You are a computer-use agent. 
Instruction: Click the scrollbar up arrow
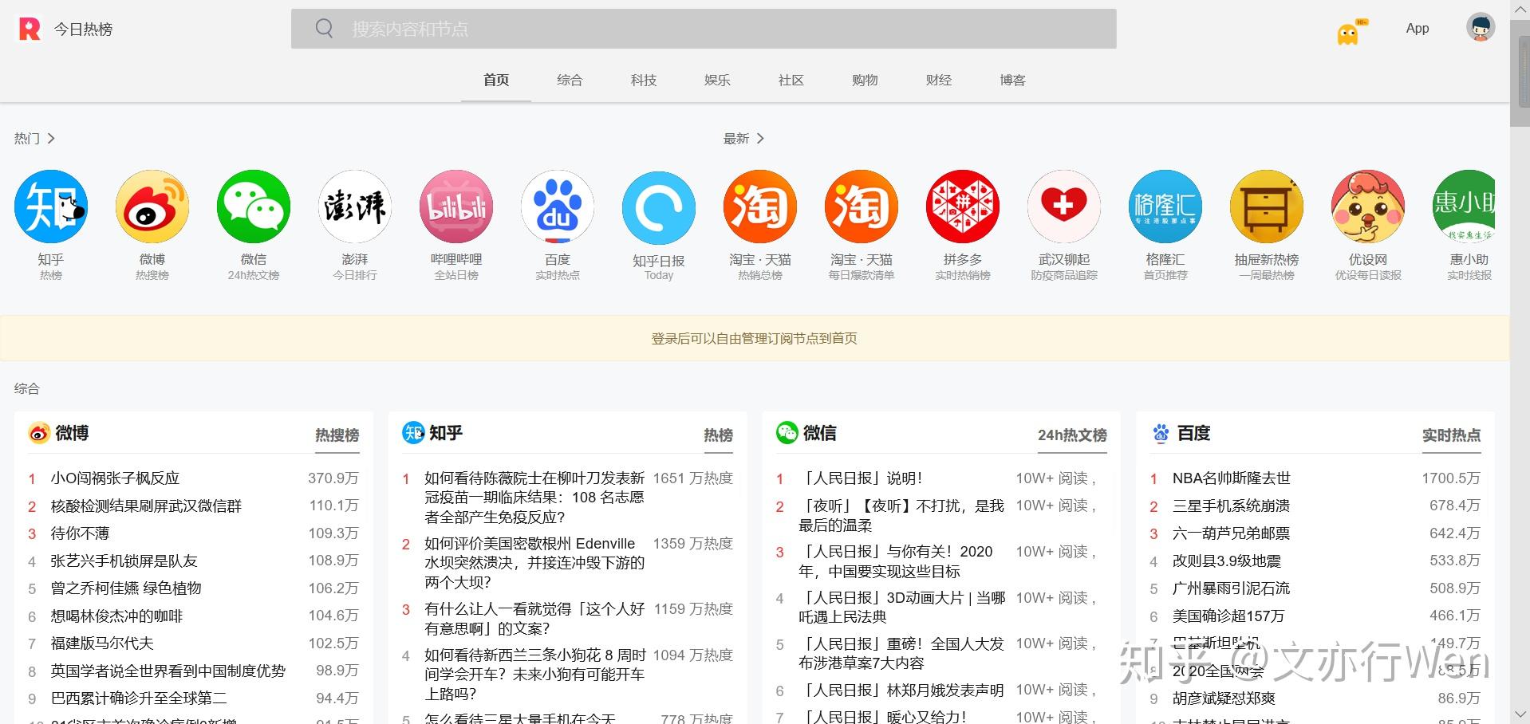click(1520, 9)
